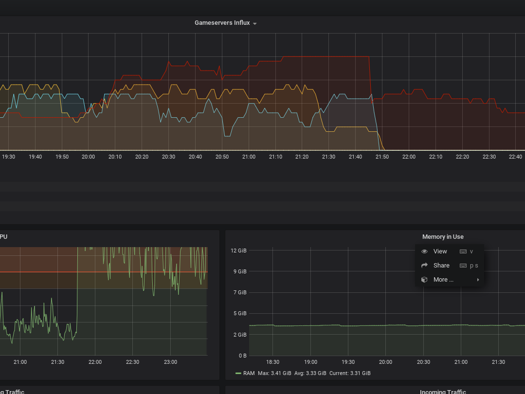The image size is (525, 394).
Task: Click the 21:00 label on Gameservers time axis
Action: click(x=249, y=157)
